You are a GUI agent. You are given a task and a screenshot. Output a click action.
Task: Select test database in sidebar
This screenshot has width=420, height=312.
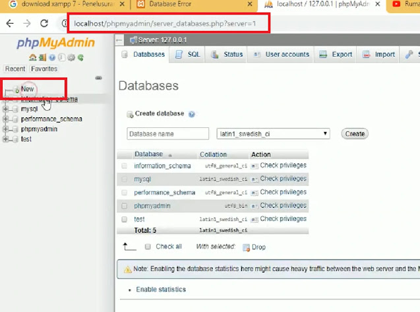(26, 139)
